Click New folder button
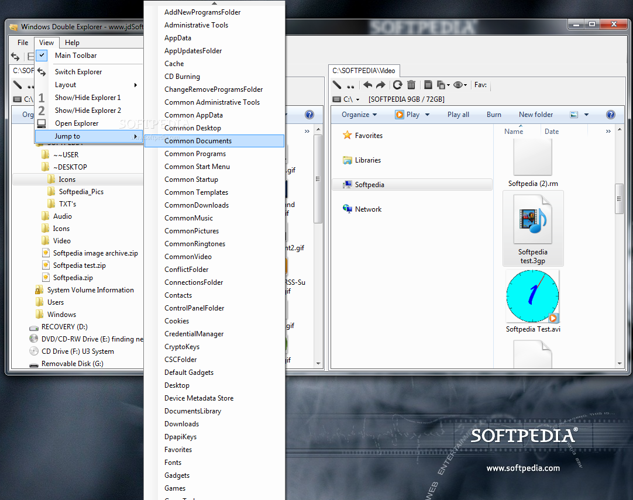Viewport: 633px width, 500px height. click(536, 115)
